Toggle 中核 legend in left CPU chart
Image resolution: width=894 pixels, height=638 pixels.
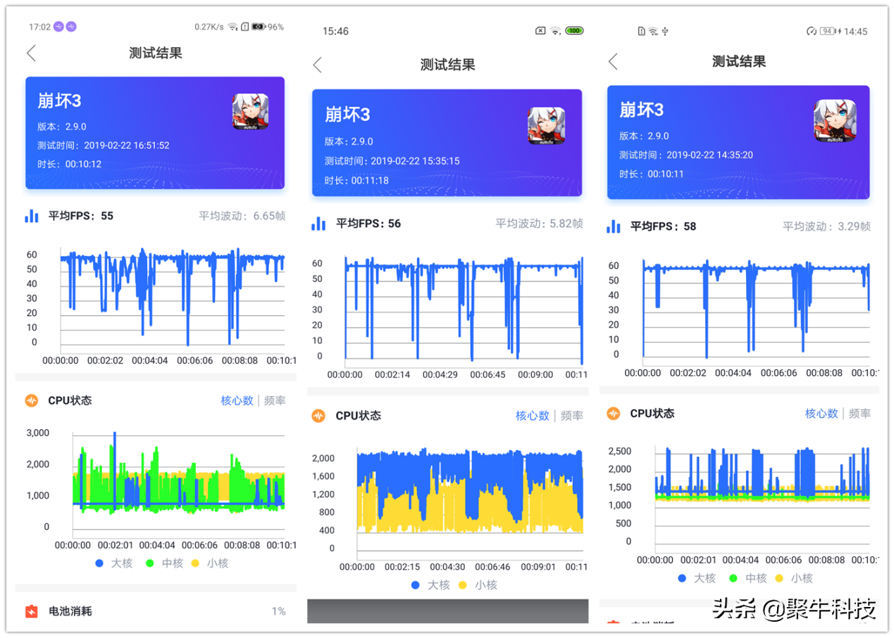165,563
